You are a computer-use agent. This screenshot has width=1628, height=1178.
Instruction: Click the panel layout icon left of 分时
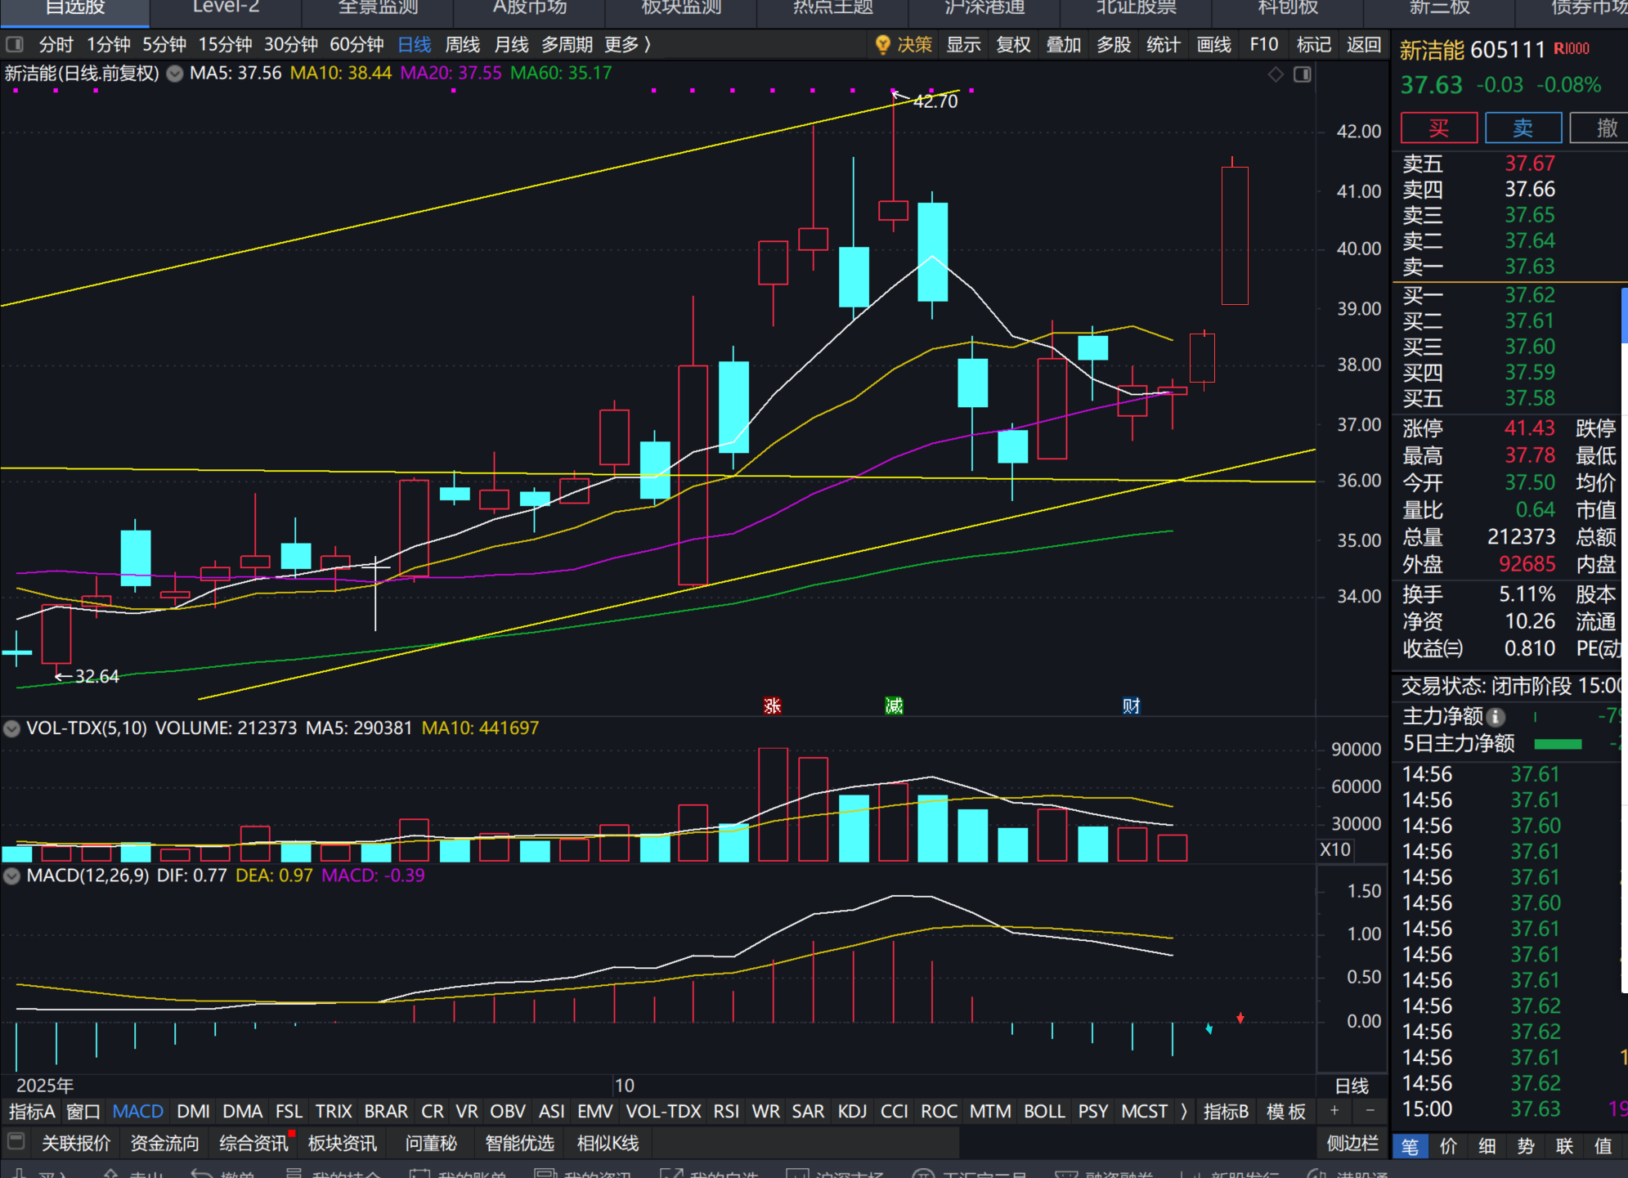point(16,45)
